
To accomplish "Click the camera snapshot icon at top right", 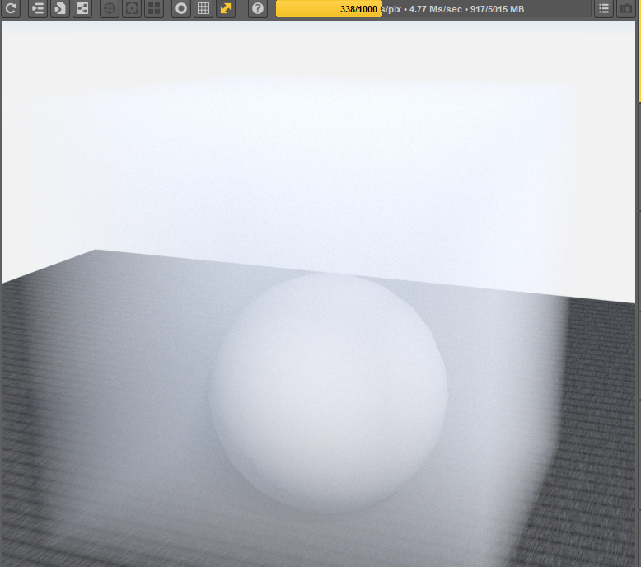I will 626,8.
